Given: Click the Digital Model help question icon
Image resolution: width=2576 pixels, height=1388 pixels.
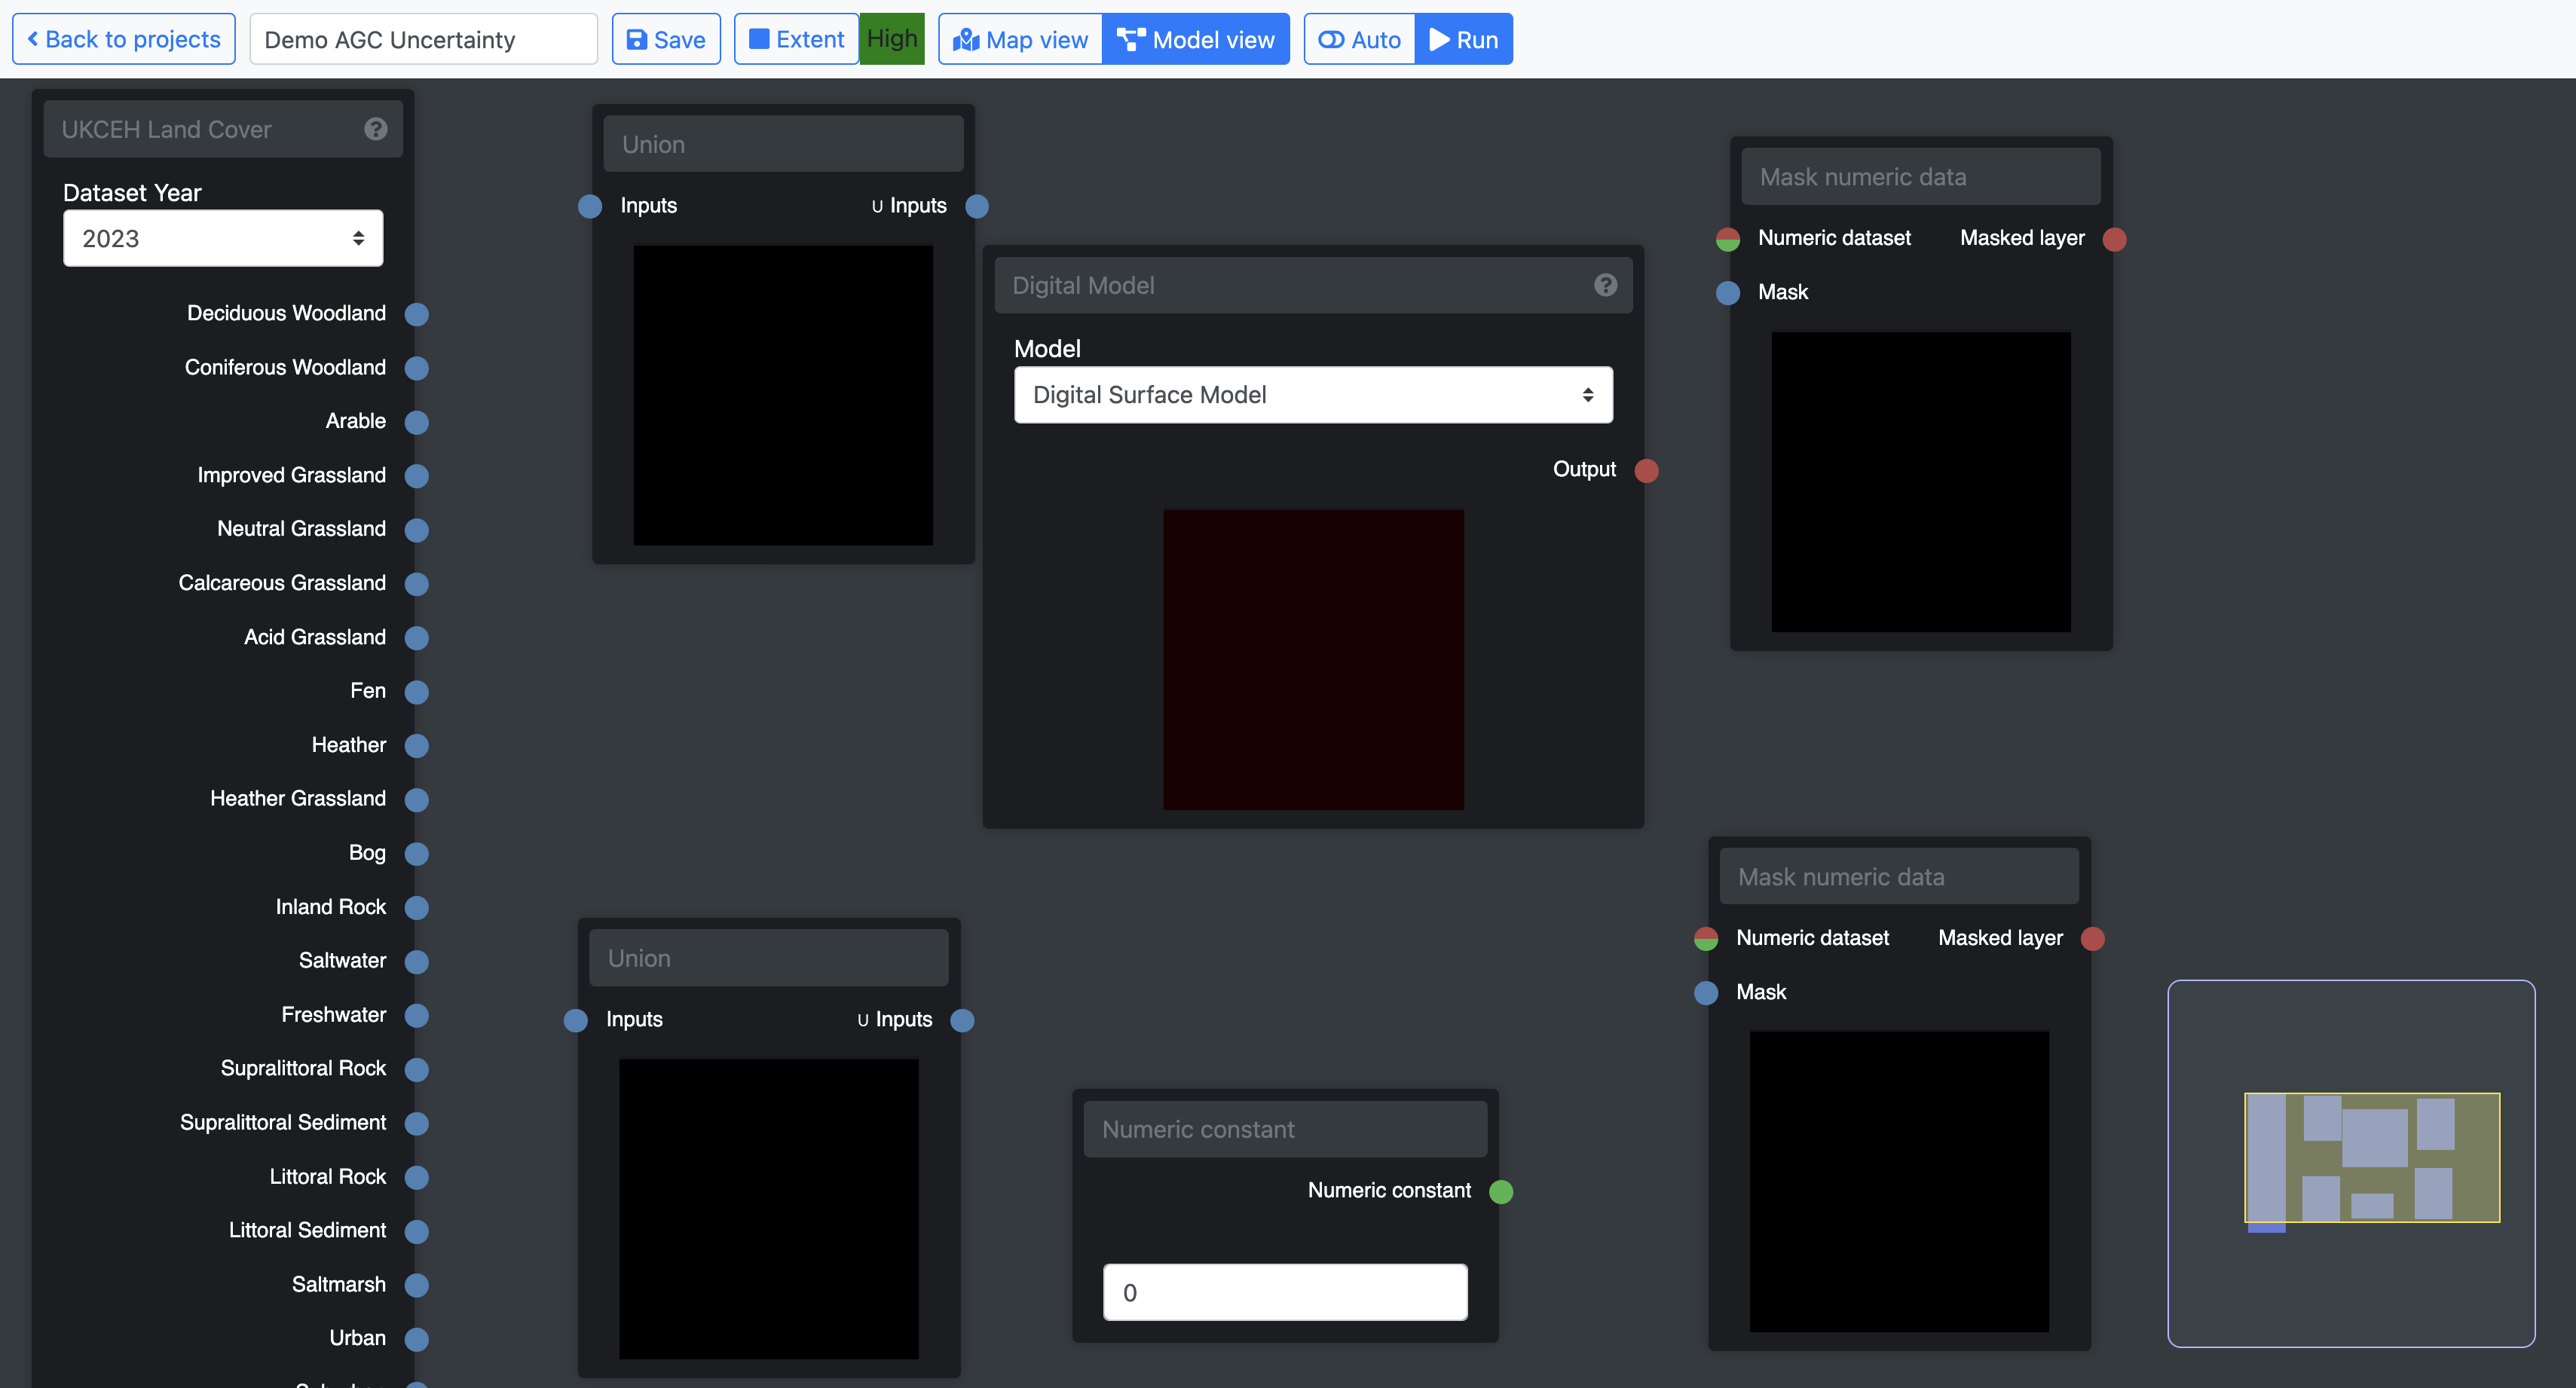Looking at the screenshot, I should tap(1605, 285).
